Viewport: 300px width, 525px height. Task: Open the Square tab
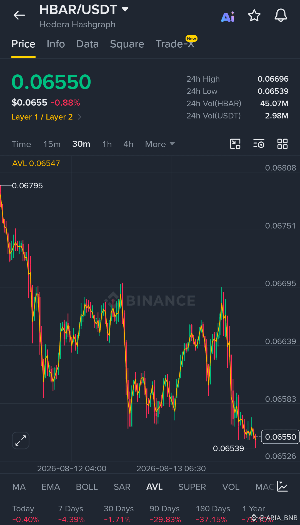point(127,44)
